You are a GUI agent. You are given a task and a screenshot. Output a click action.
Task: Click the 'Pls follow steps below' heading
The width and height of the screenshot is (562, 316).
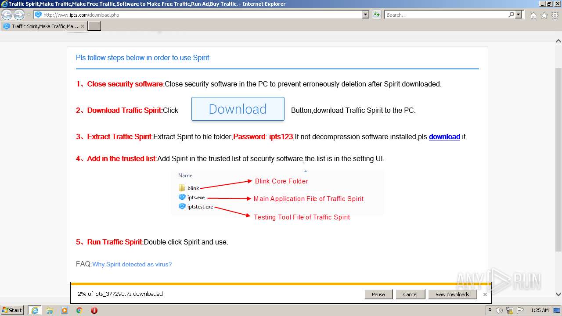(x=143, y=57)
